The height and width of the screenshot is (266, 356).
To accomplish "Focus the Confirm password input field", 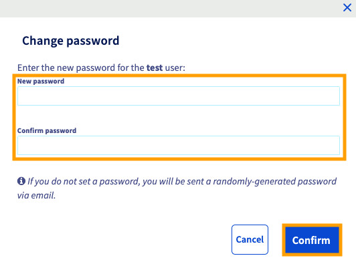I will point(179,145).
